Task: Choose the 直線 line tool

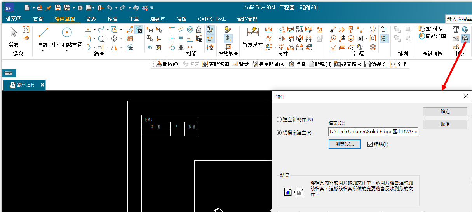Action: [43, 37]
